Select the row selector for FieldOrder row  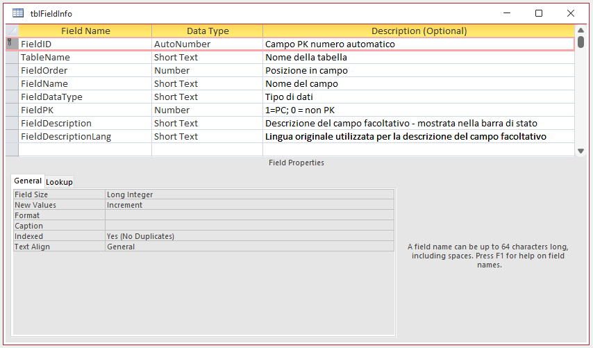(x=12, y=71)
